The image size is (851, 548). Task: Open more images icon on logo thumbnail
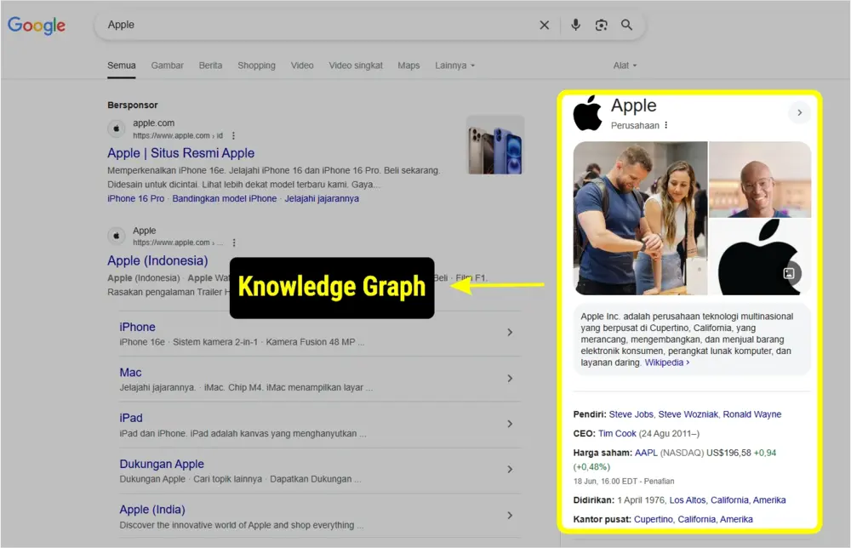789,273
